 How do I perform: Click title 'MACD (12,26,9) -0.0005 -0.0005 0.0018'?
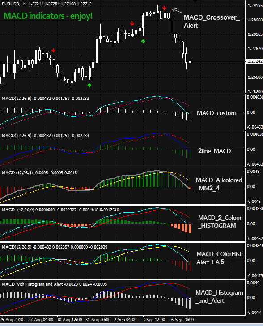(39, 173)
